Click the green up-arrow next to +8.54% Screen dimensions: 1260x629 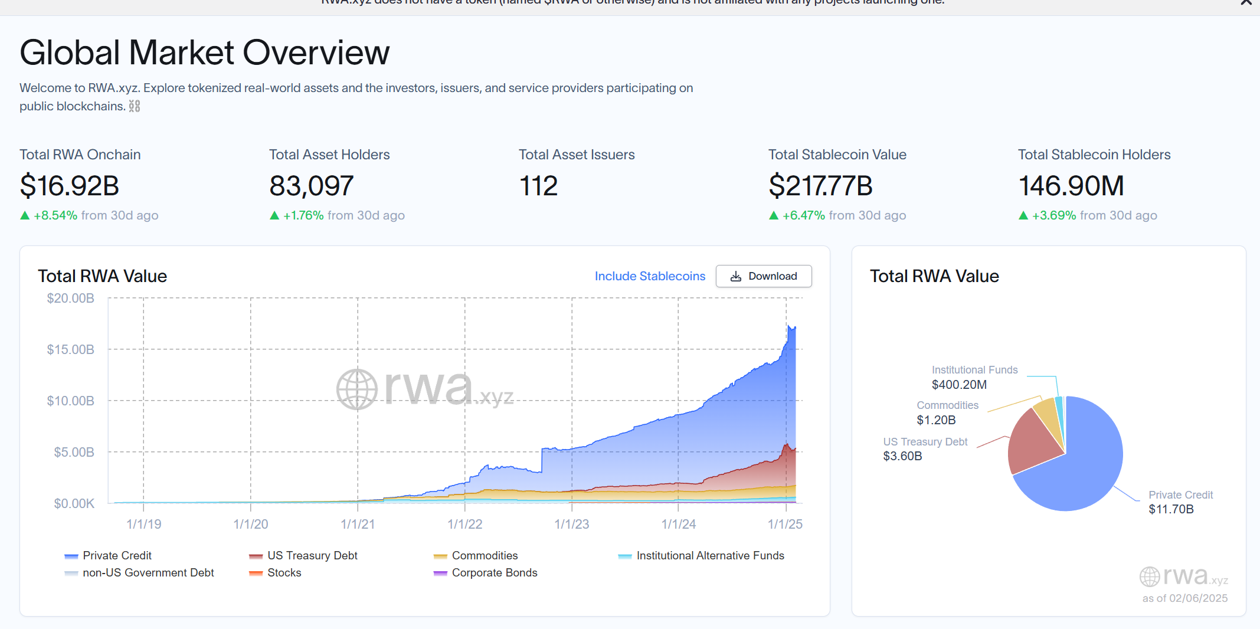(25, 215)
